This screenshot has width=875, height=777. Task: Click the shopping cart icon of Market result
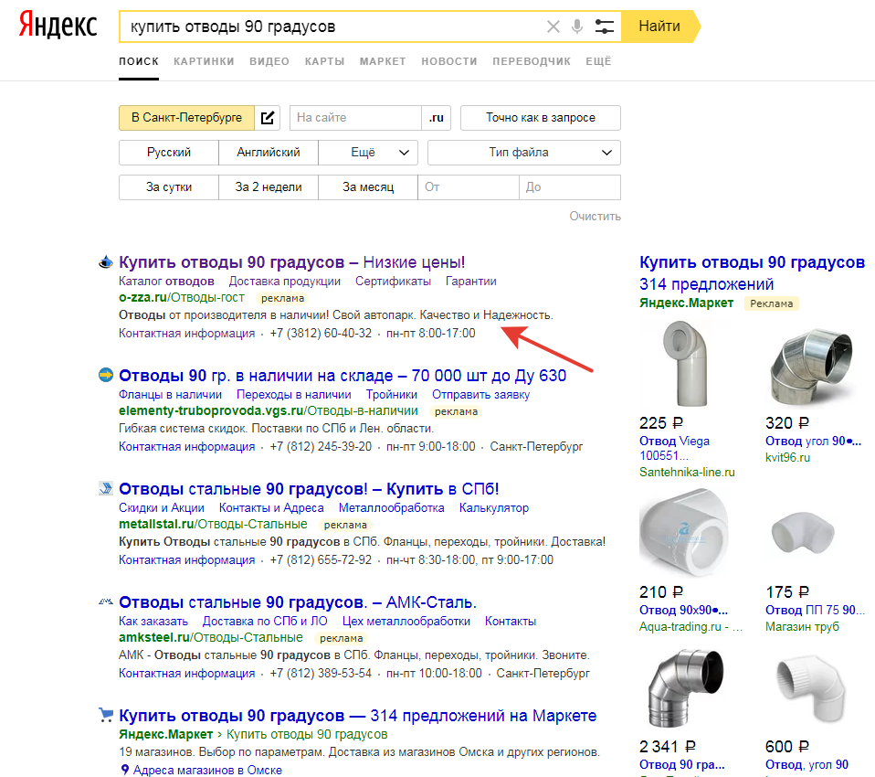[105, 715]
